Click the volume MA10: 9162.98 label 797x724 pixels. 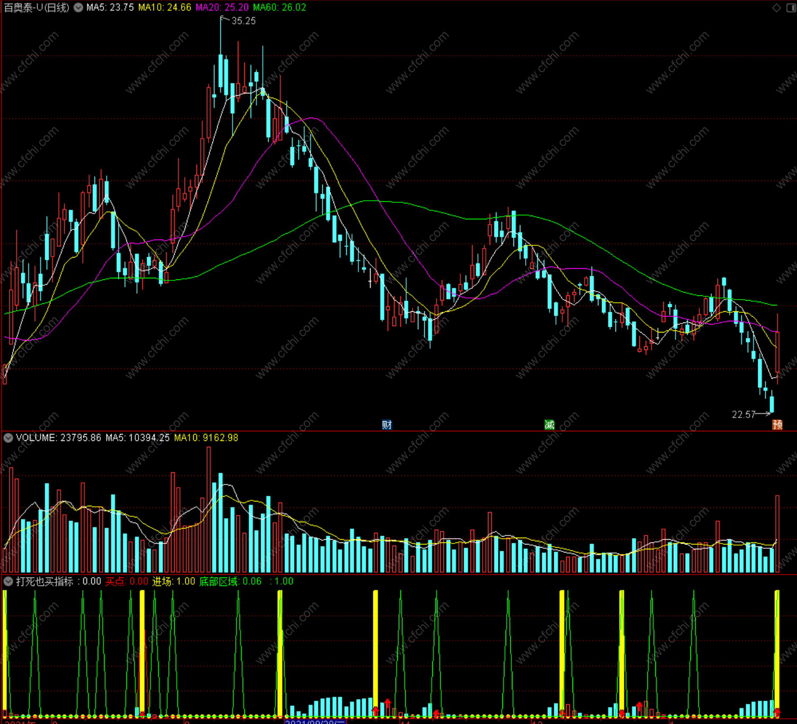(x=206, y=438)
